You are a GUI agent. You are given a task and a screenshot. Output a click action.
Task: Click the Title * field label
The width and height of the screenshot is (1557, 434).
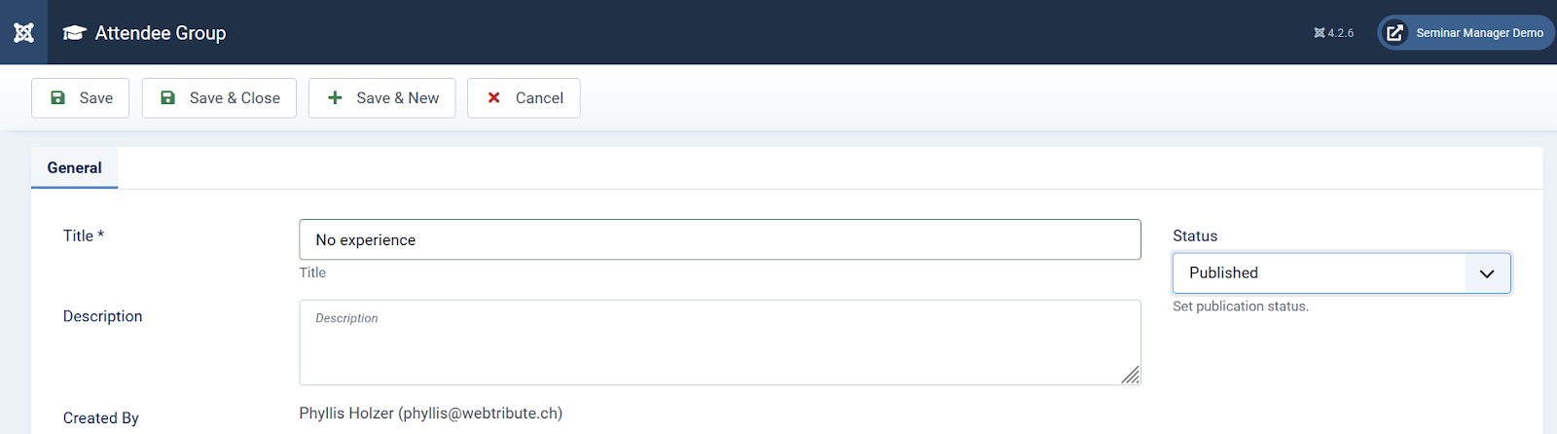[84, 236]
